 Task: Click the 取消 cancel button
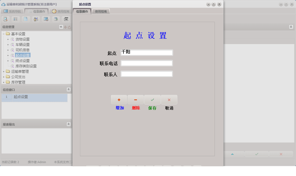(x=169, y=100)
